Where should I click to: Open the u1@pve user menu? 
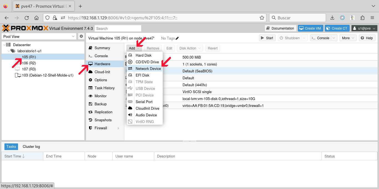[x=365, y=28]
